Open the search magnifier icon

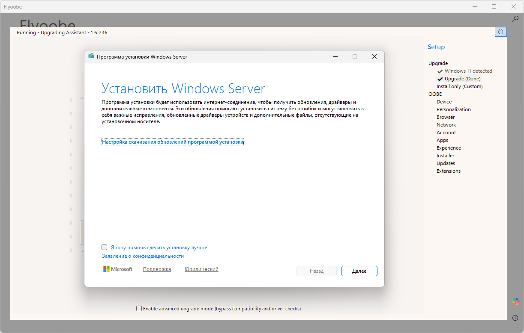pos(516,19)
